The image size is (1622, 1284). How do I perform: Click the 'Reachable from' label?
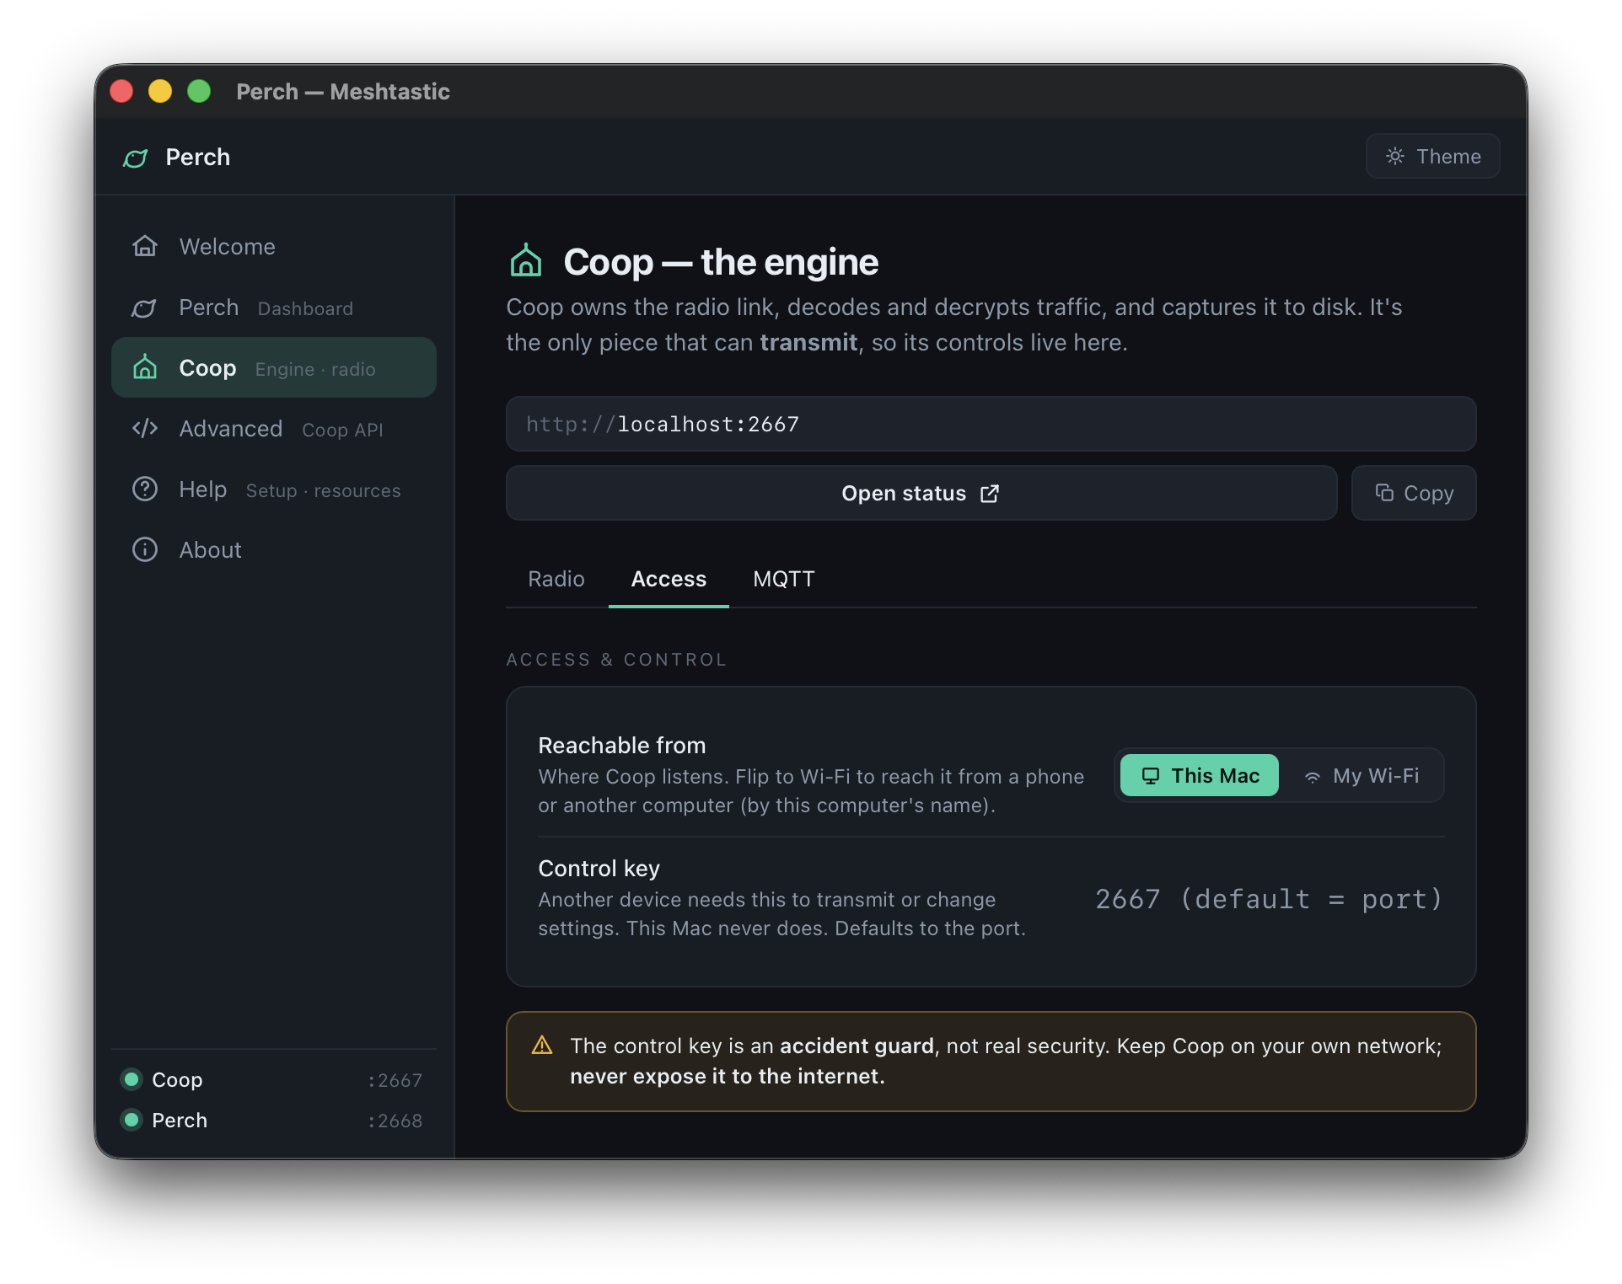click(622, 746)
